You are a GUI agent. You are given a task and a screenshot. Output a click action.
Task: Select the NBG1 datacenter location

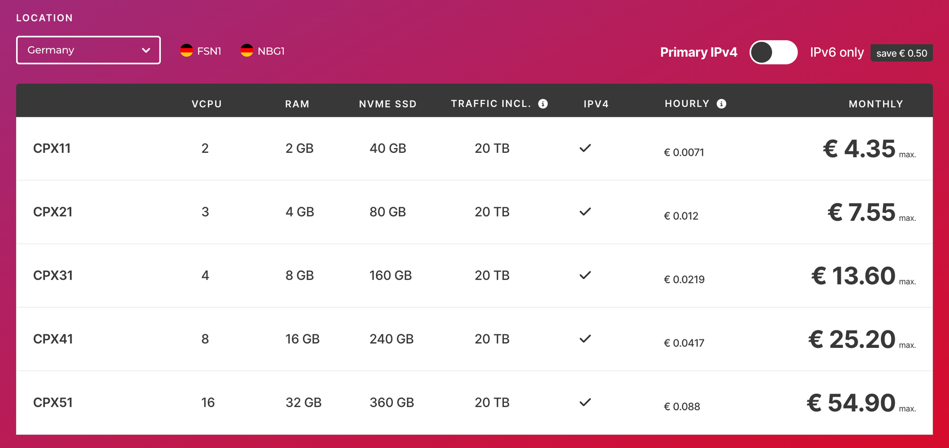pyautogui.click(x=270, y=51)
